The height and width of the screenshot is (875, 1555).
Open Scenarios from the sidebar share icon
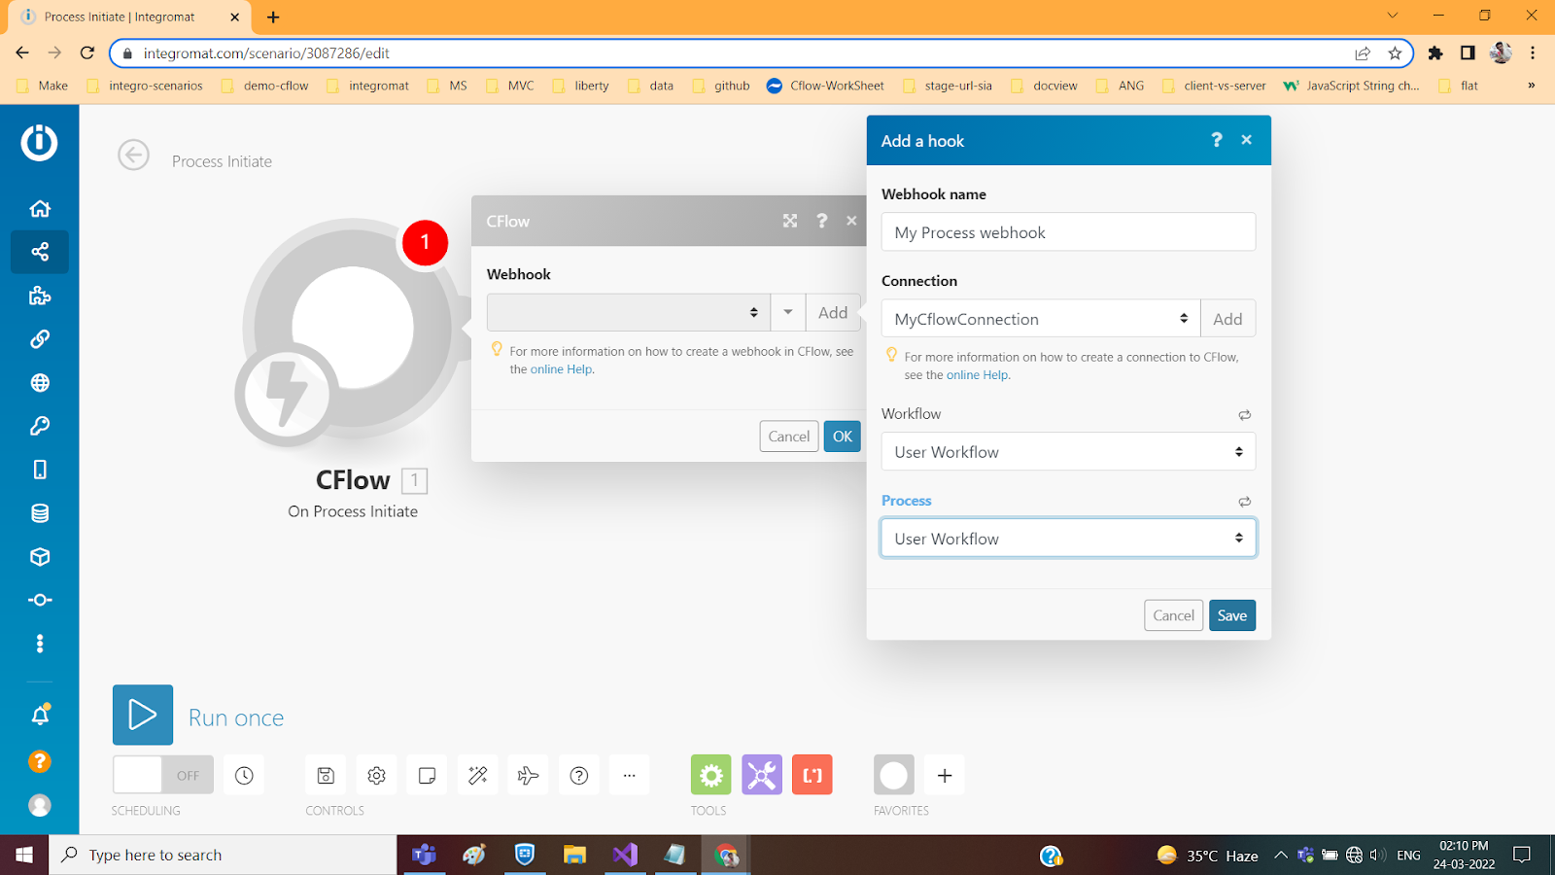(40, 252)
